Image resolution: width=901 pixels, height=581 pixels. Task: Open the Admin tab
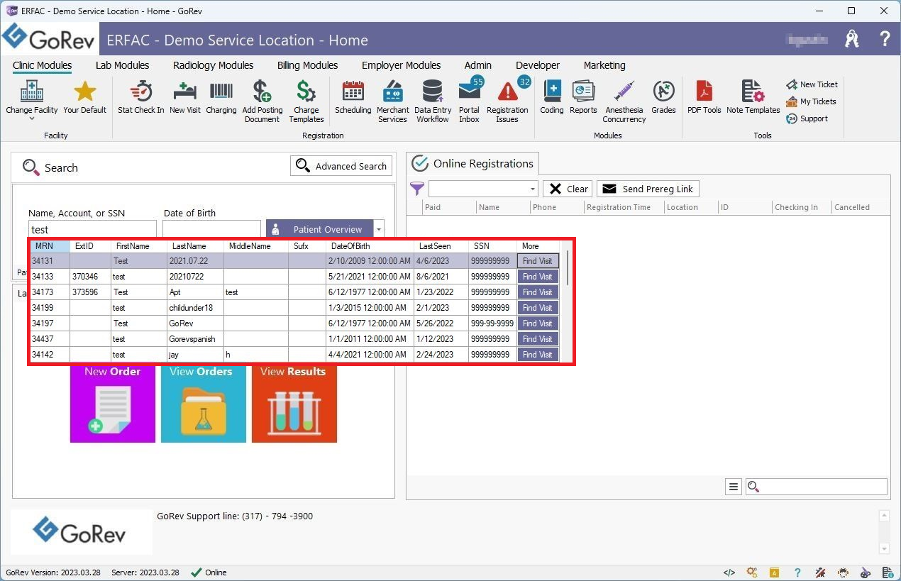[x=478, y=65]
